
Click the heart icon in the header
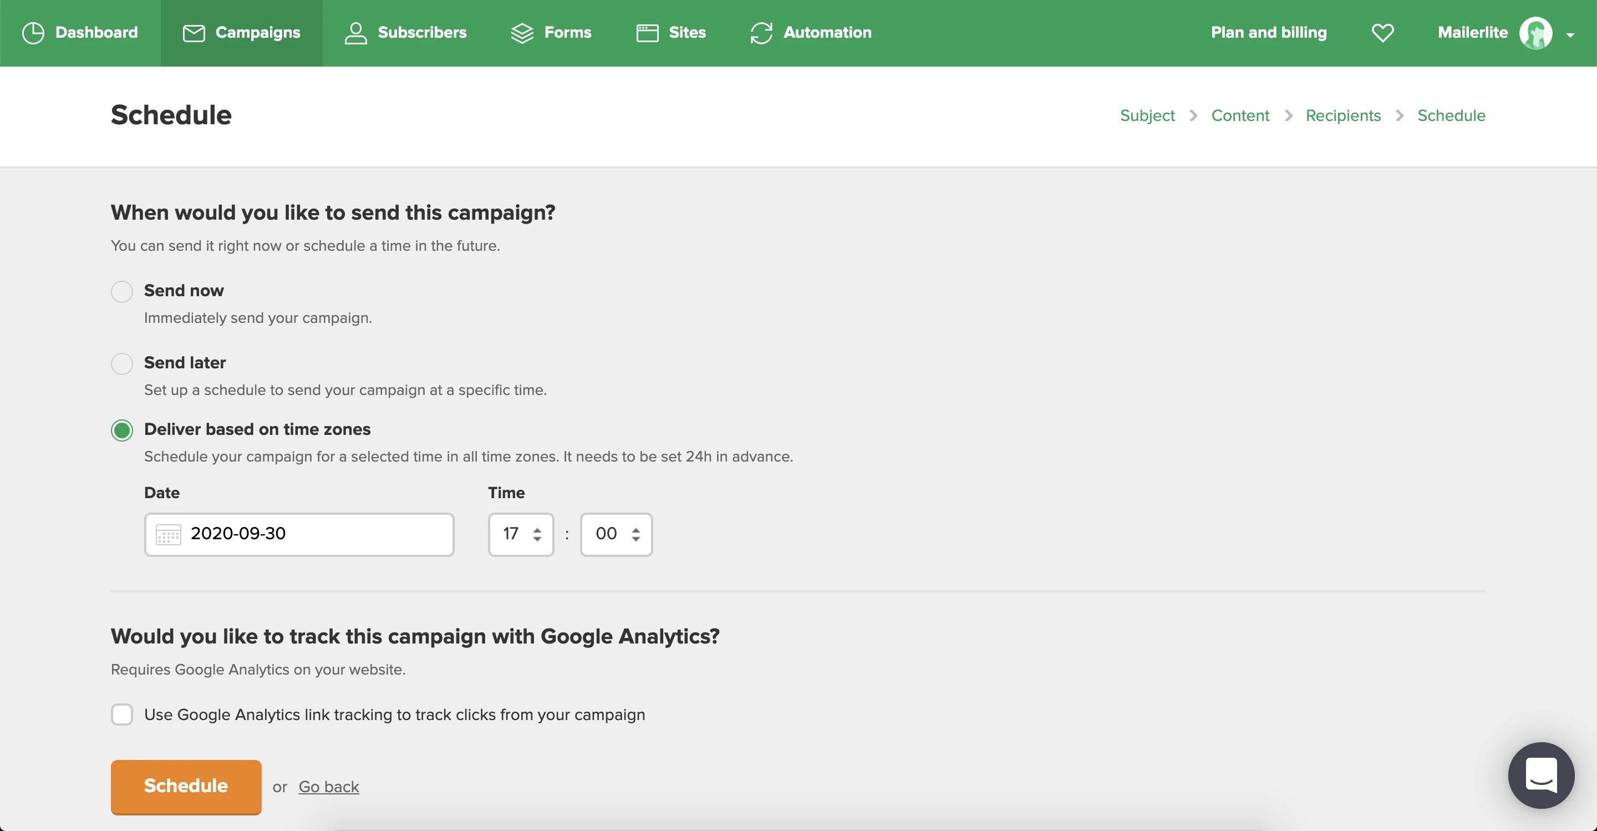click(1382, 33)
